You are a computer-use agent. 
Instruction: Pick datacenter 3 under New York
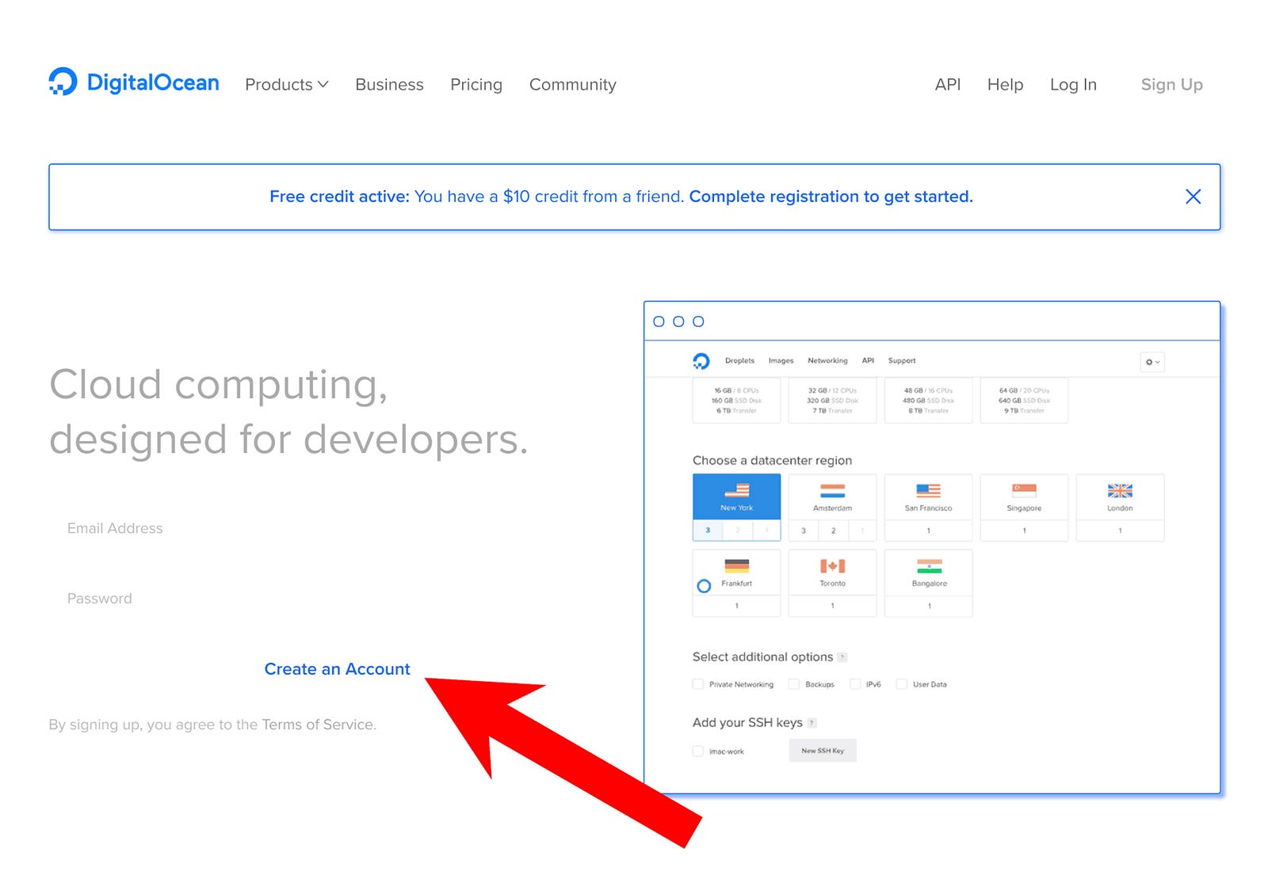(708, 531)
